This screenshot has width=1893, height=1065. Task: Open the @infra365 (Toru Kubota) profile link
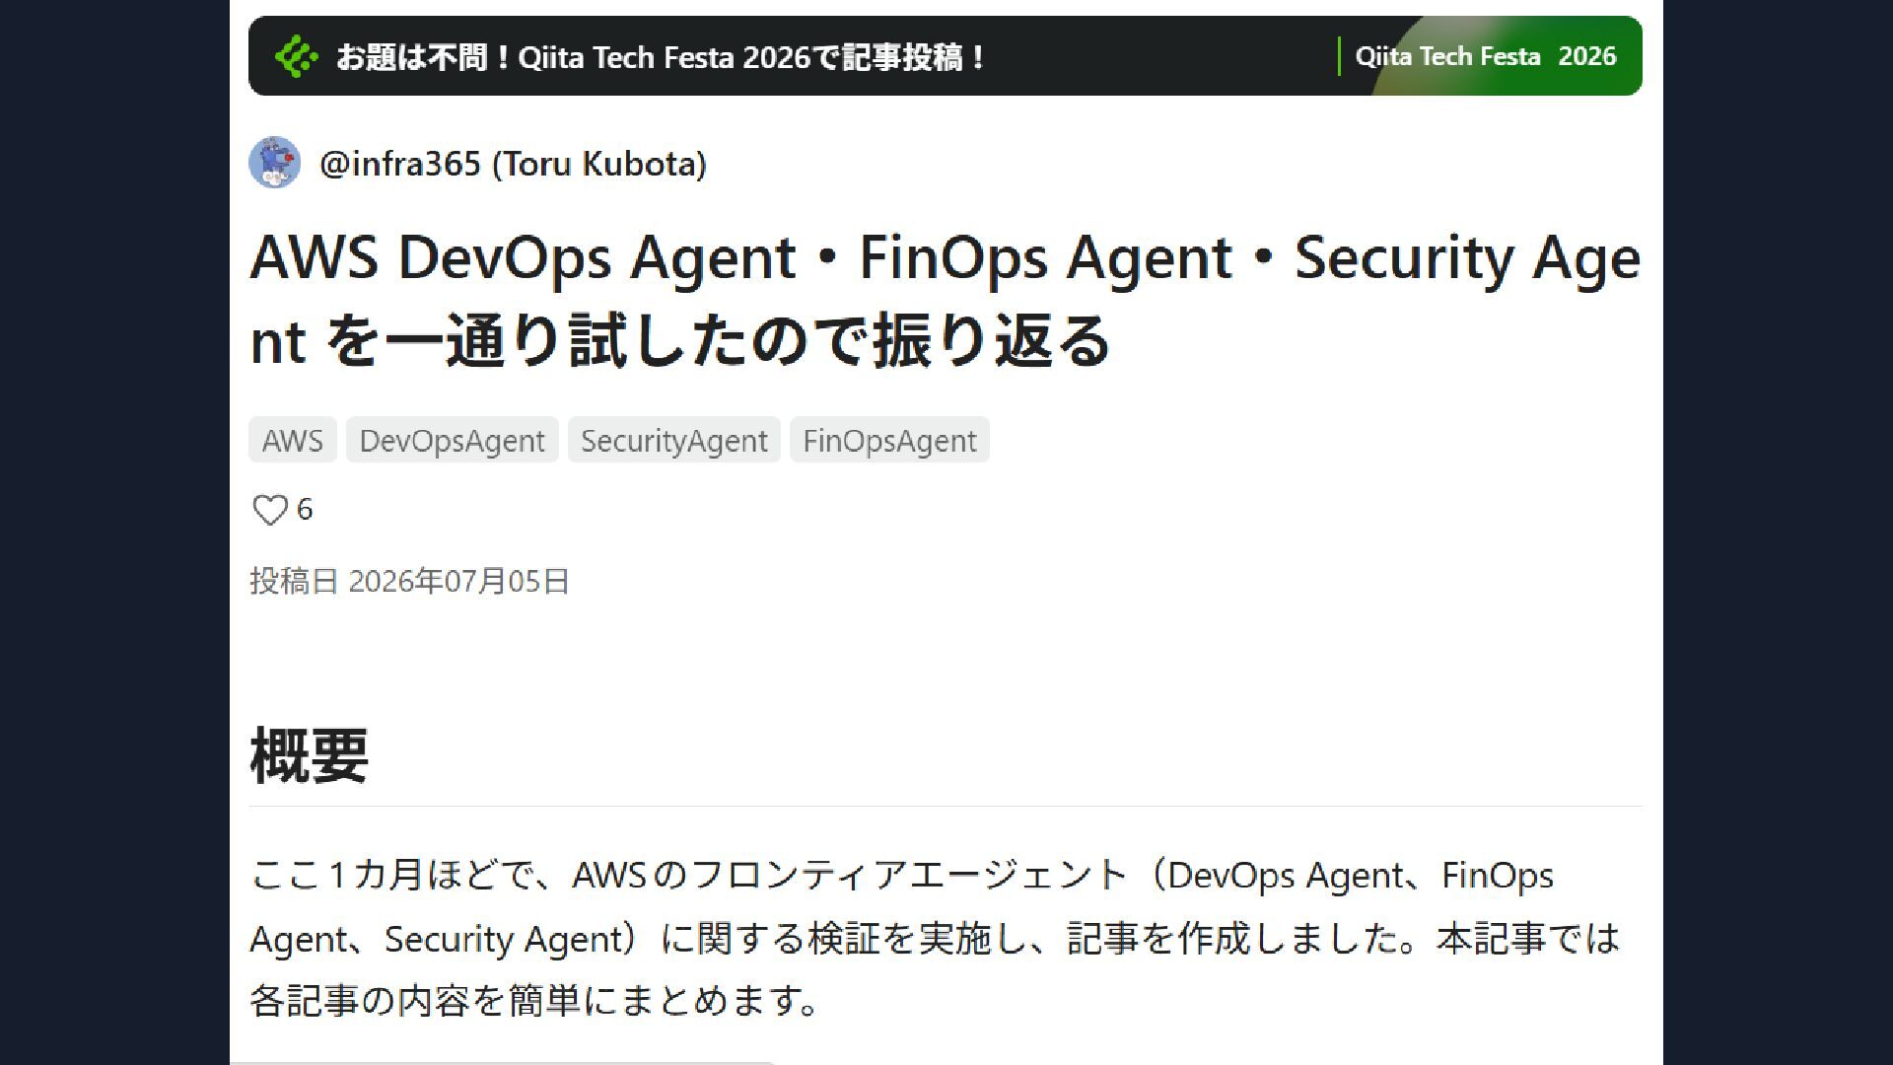(x=513, y=164)
